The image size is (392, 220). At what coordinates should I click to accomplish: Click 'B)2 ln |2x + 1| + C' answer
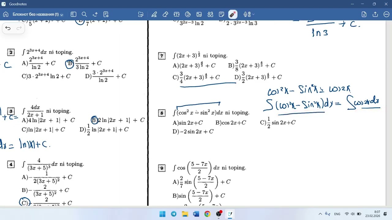tap(118, 120)
